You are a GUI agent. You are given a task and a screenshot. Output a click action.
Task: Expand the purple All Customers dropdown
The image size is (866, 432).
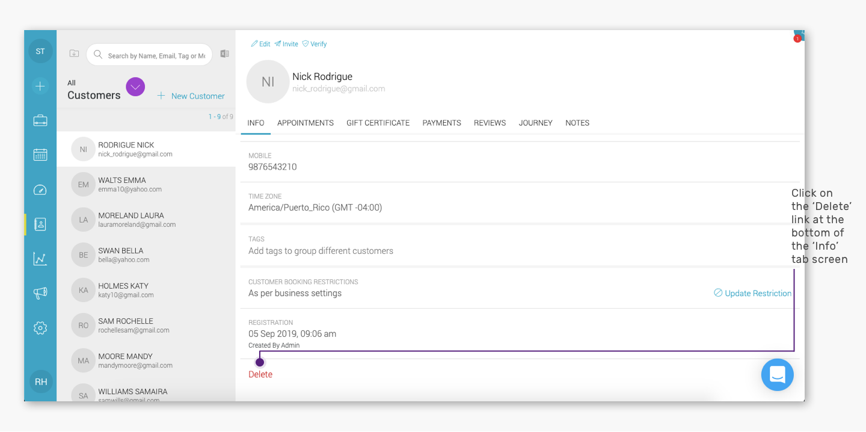coord(135,87)
